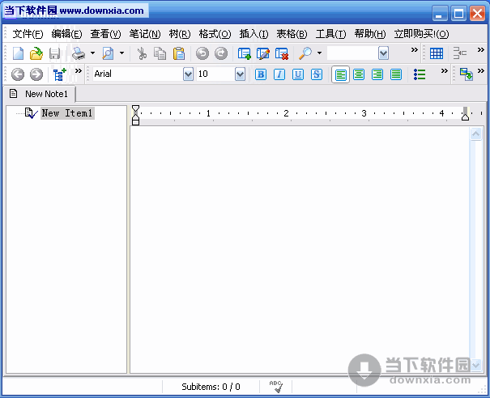Click inside the blank note editing area

[300, 249]
